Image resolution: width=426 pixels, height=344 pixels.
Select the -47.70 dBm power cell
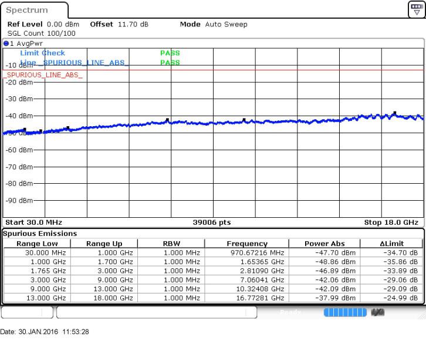pyautogui.click(x=324, y=252)
